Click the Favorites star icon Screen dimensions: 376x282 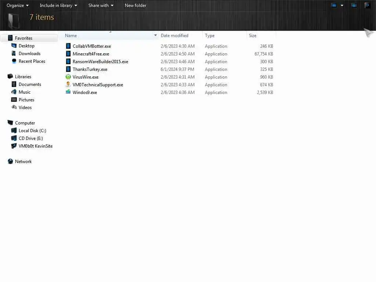[x=10, y=38]
